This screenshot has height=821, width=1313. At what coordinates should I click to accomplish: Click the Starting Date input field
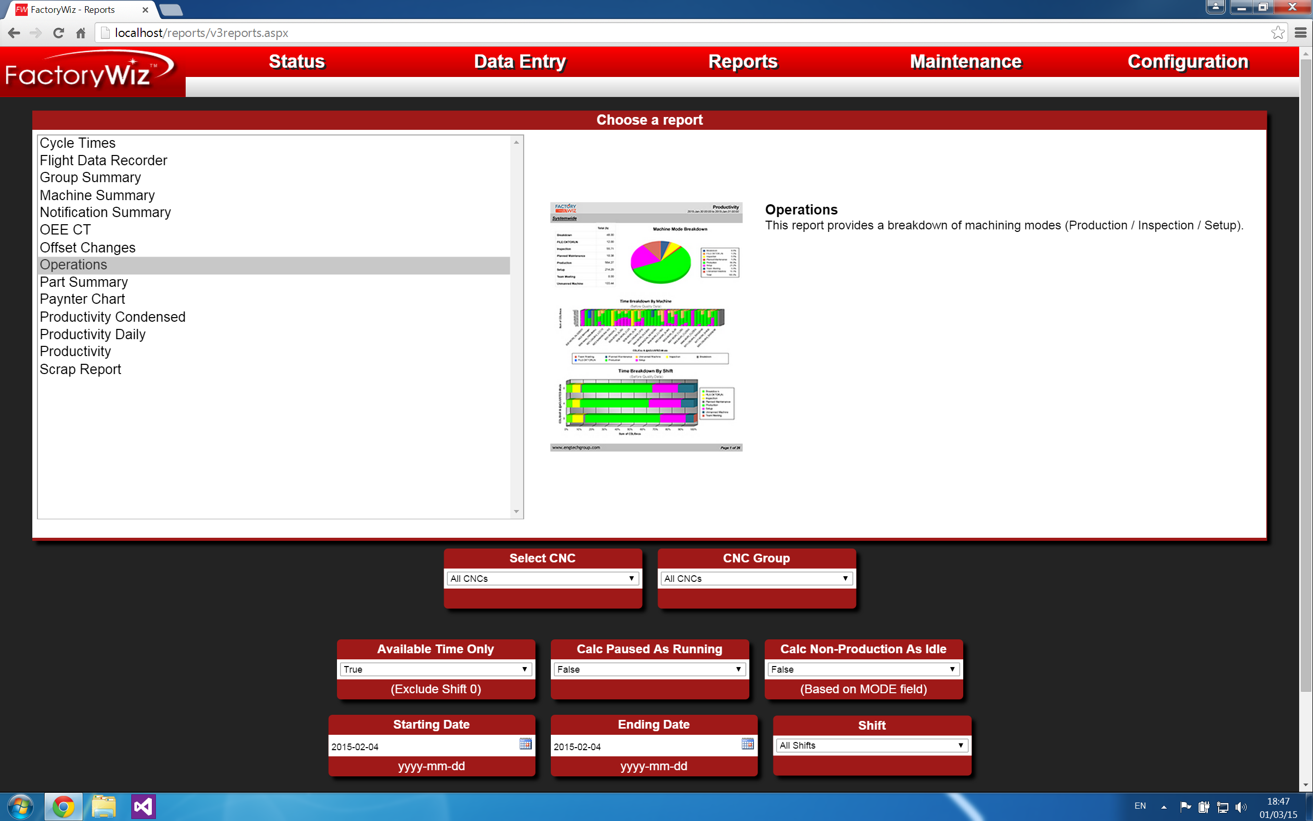[x=423, y=747]
